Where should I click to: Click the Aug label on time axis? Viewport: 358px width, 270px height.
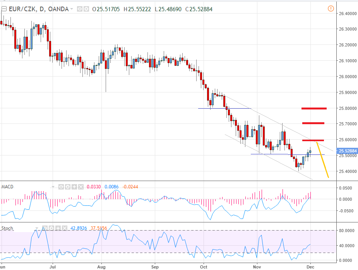(101, 267)
